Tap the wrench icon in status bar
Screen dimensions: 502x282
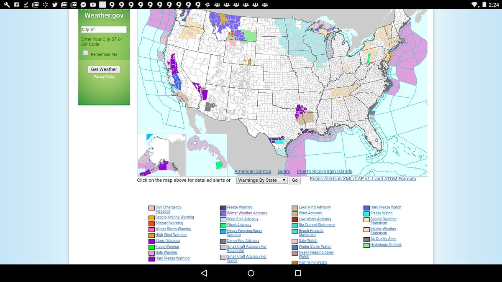pyautogui.click(x=7, y=5)
